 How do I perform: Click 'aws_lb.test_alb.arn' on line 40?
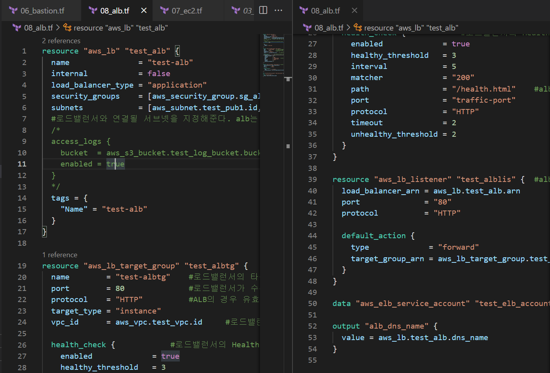[477, 191]
